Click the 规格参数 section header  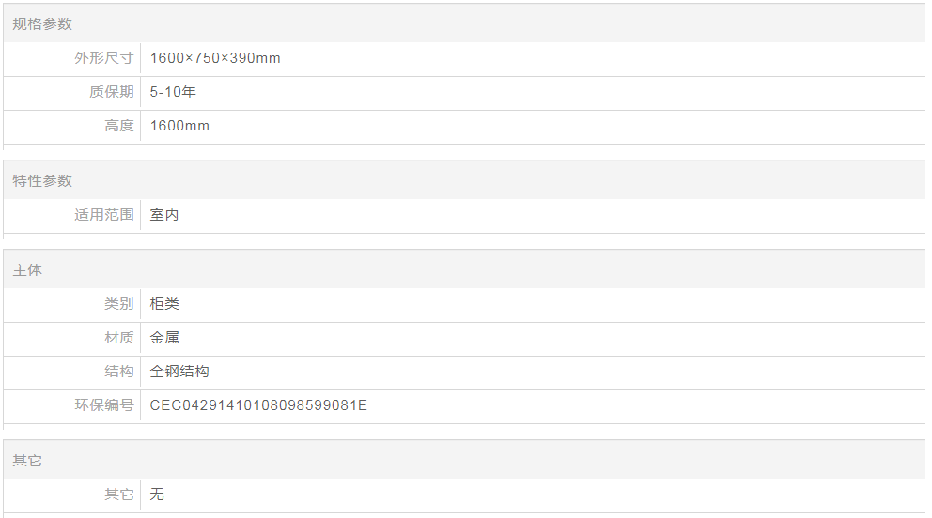(x=42, y=23)
